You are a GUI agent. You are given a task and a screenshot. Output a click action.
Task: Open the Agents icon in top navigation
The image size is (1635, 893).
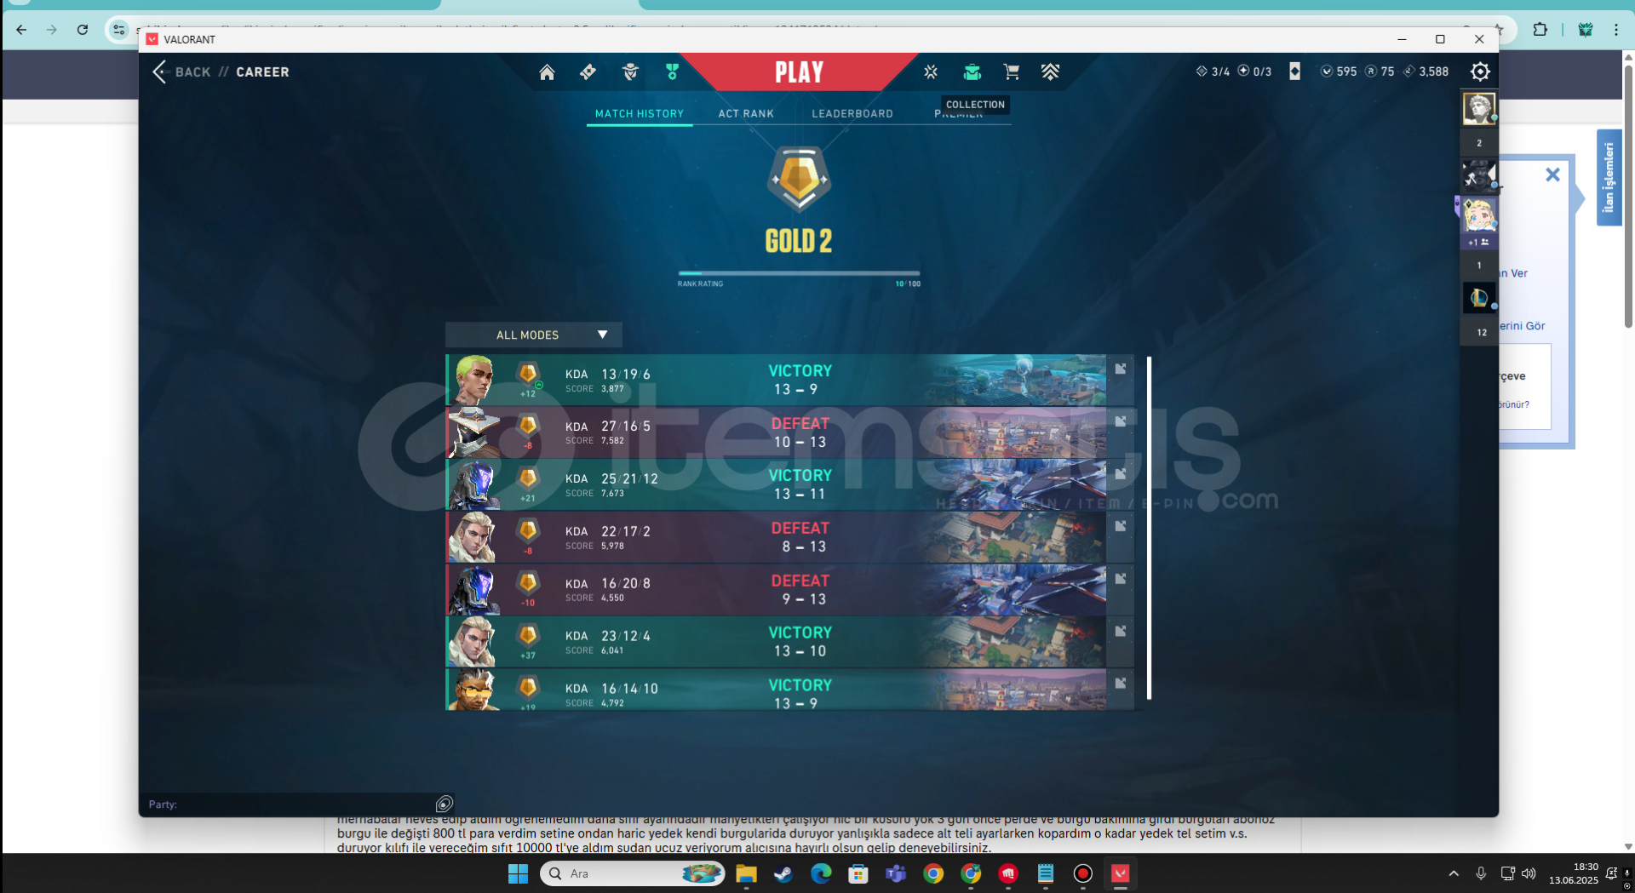tap(630, 72)
